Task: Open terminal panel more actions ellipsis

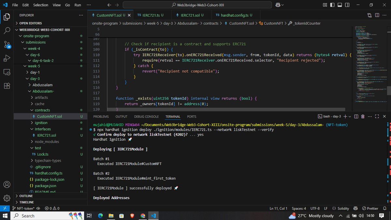Action: [370, 116]
